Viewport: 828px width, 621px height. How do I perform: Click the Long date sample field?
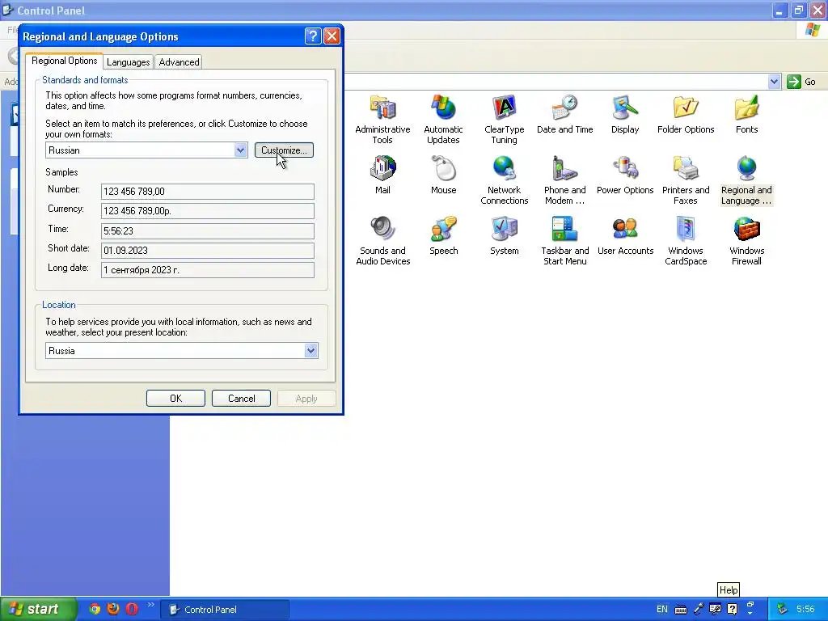208,270
